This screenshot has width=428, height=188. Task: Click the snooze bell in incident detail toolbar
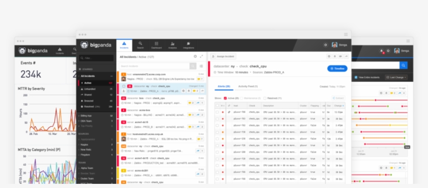pyautogui.click(x=335, y=56)
